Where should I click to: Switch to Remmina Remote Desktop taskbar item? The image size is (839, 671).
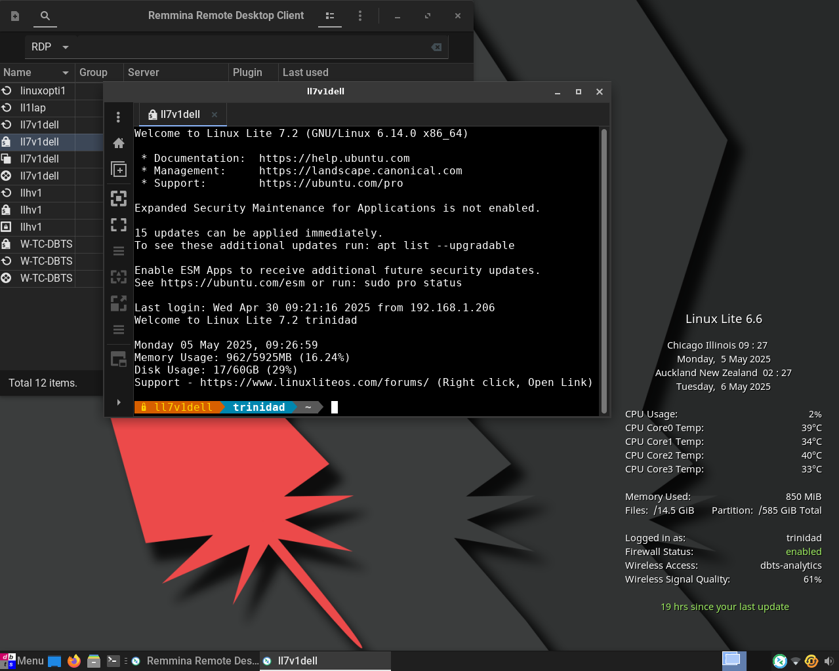[195, 661]
